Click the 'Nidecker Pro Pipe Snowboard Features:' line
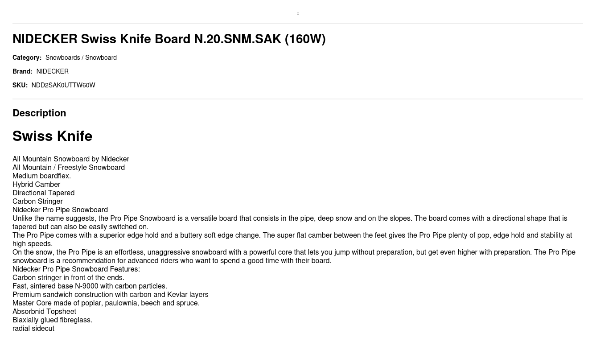 click(x=76, y=269)
